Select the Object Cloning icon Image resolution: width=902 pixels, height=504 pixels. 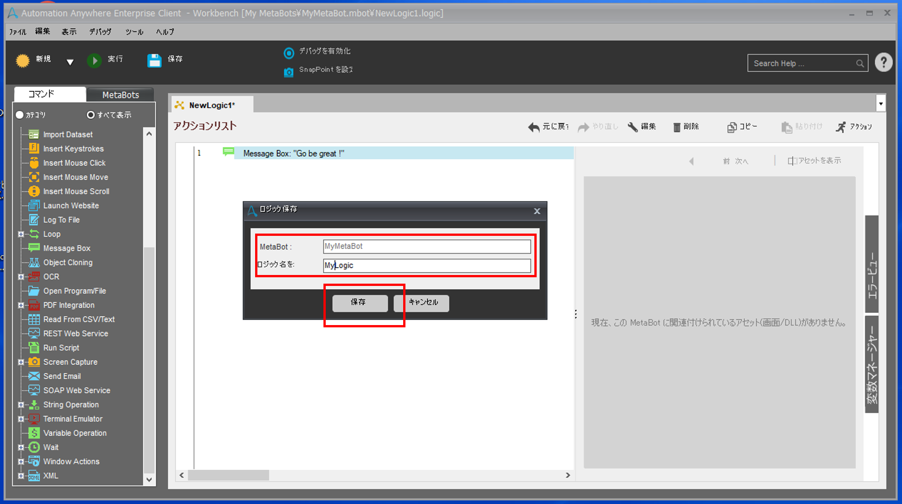pyautogui.click(x=34, y=262)
